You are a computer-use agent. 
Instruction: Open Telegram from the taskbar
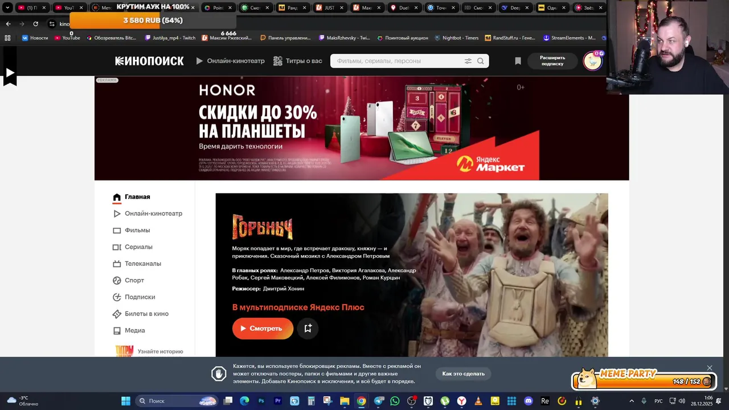point(378,401)
